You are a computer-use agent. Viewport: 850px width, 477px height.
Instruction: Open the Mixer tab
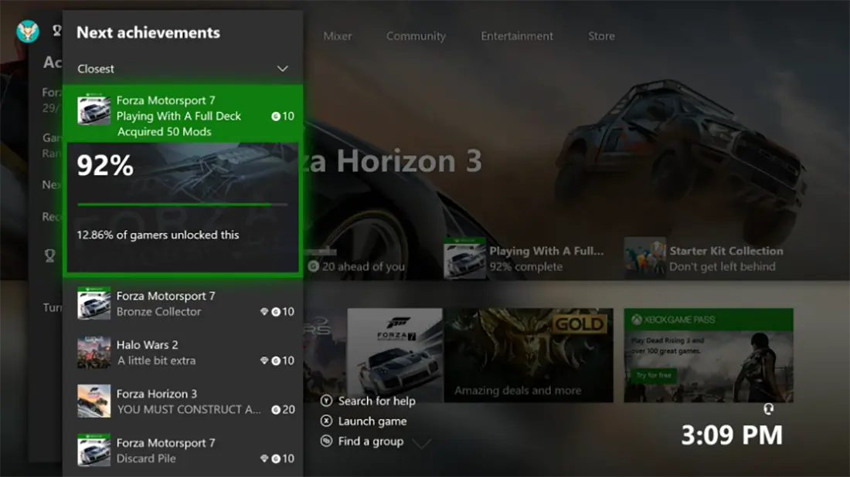click(x=338, y=36)
